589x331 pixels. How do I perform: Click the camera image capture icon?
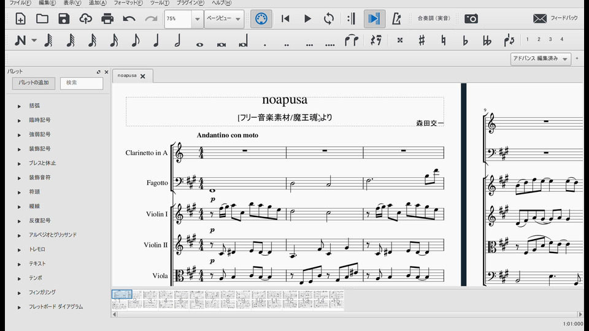pyautogui.click(x=471, y=18)
